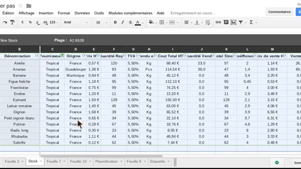
Task: Switch to Feuille 9 sheet tab
Action: 134,161
